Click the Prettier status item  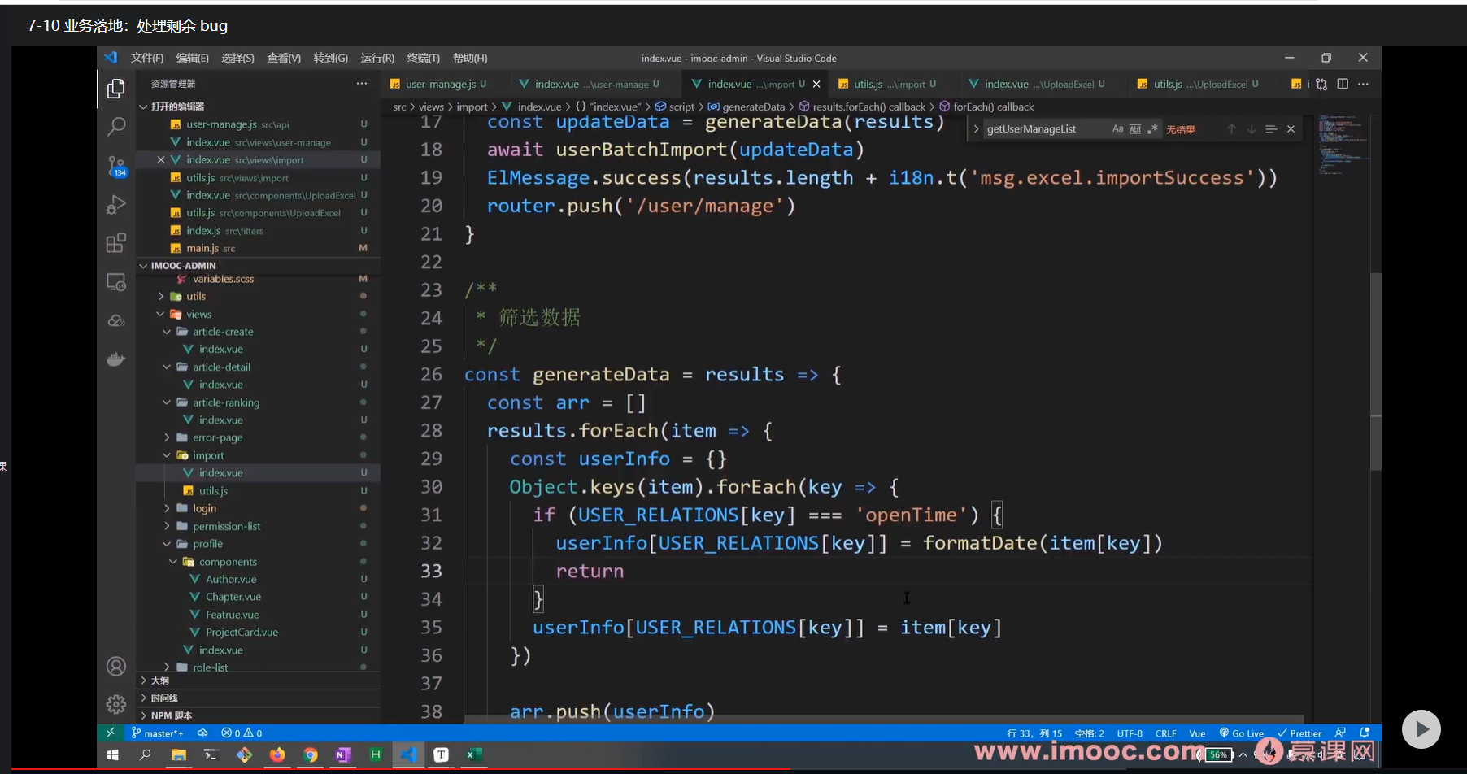[1299, 733]
